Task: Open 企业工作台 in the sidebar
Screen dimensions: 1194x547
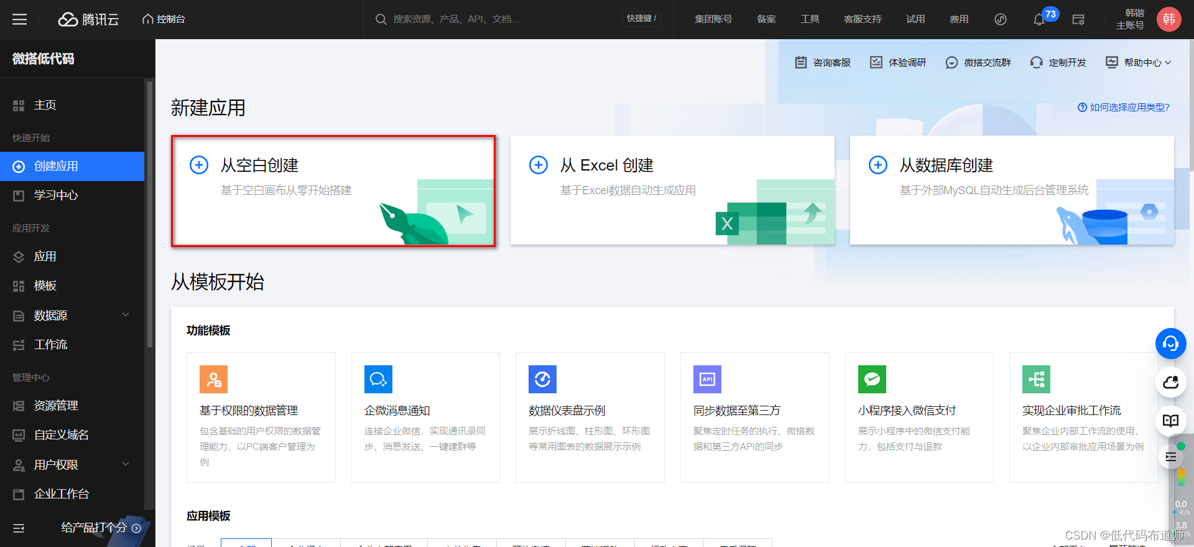Action: [x=72, y=494]
